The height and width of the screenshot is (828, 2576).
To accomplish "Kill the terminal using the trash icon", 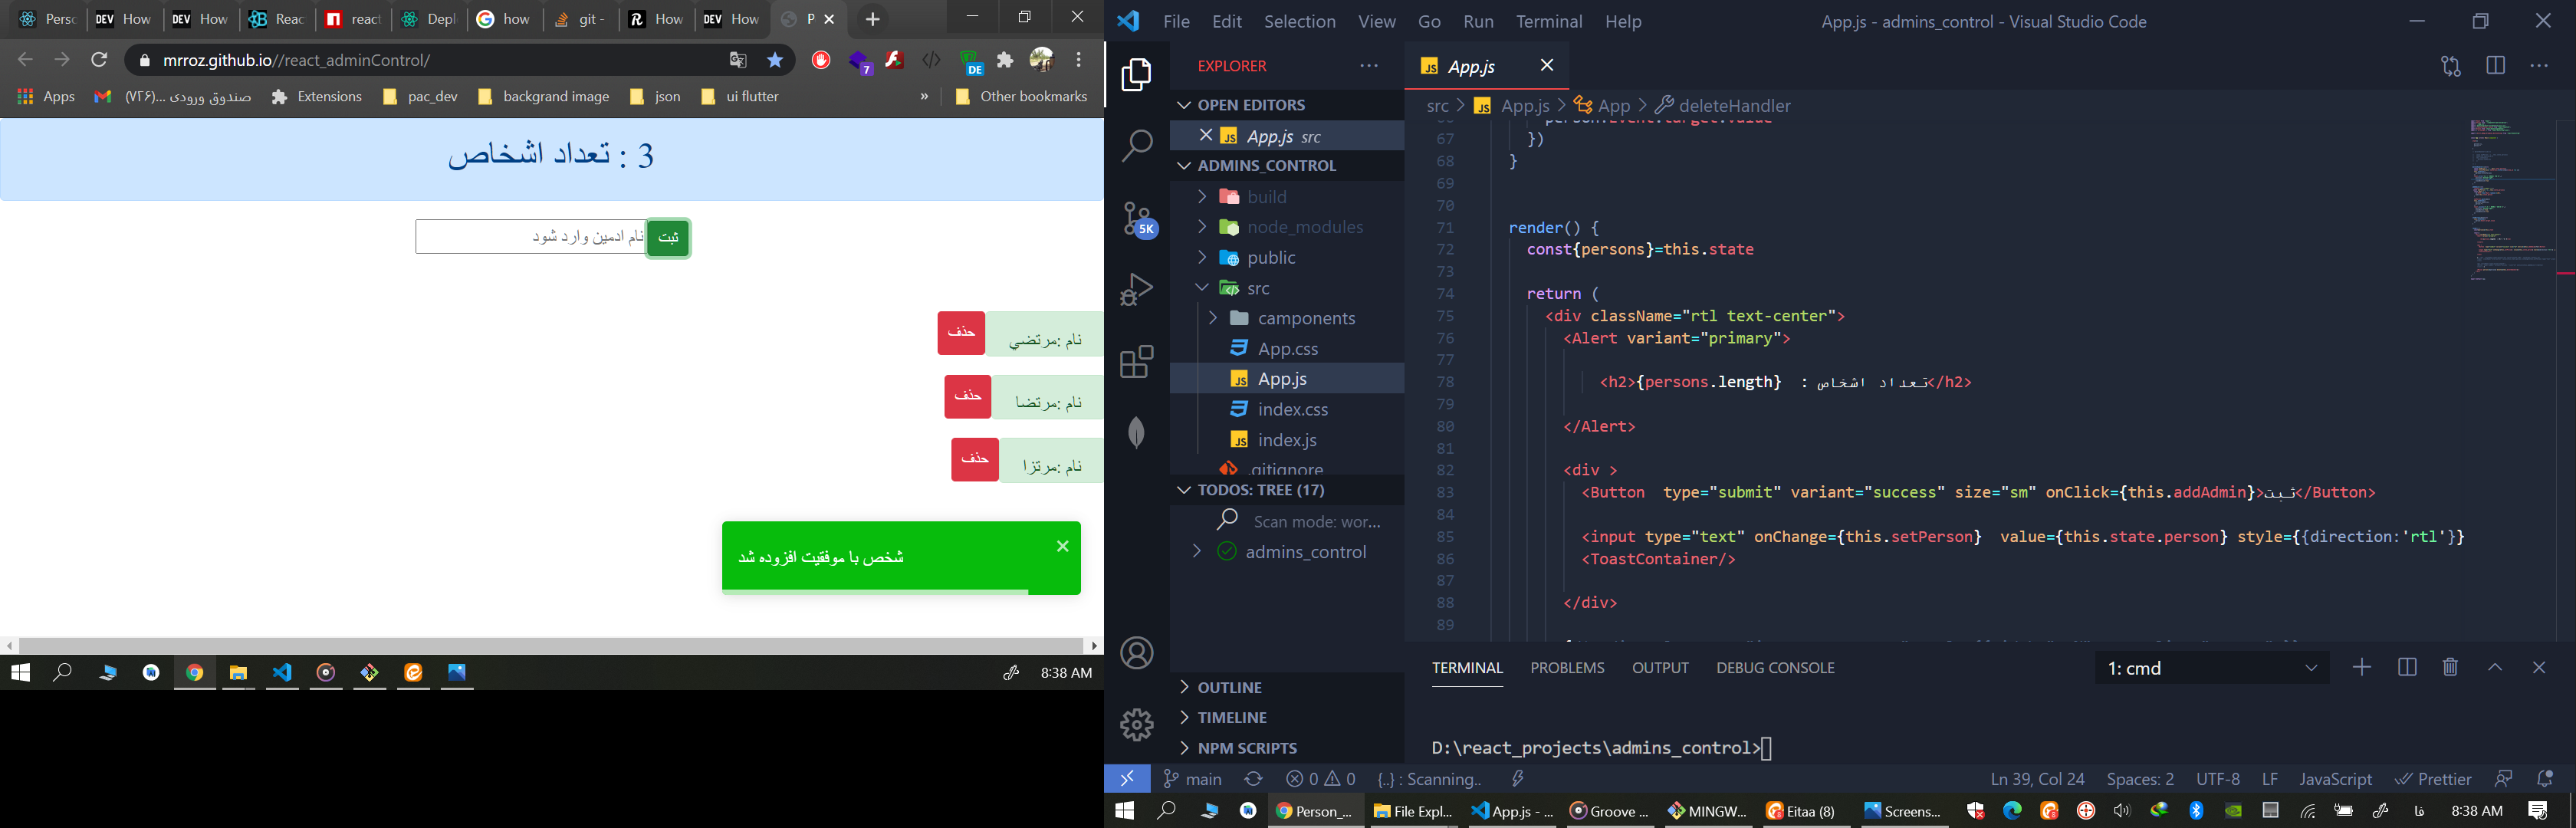I will (x=2450, y=667).
